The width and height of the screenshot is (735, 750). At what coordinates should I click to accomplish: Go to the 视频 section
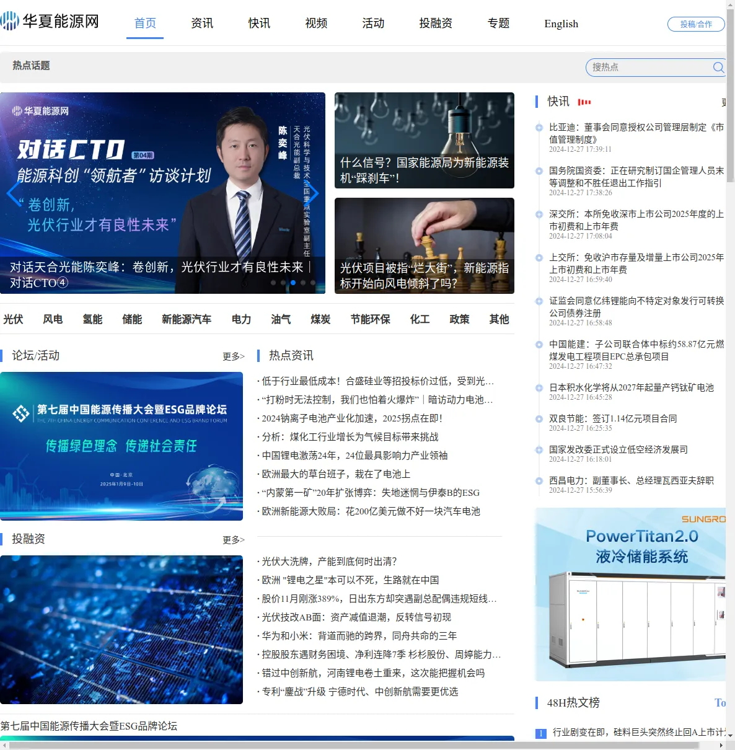(316, 24)
